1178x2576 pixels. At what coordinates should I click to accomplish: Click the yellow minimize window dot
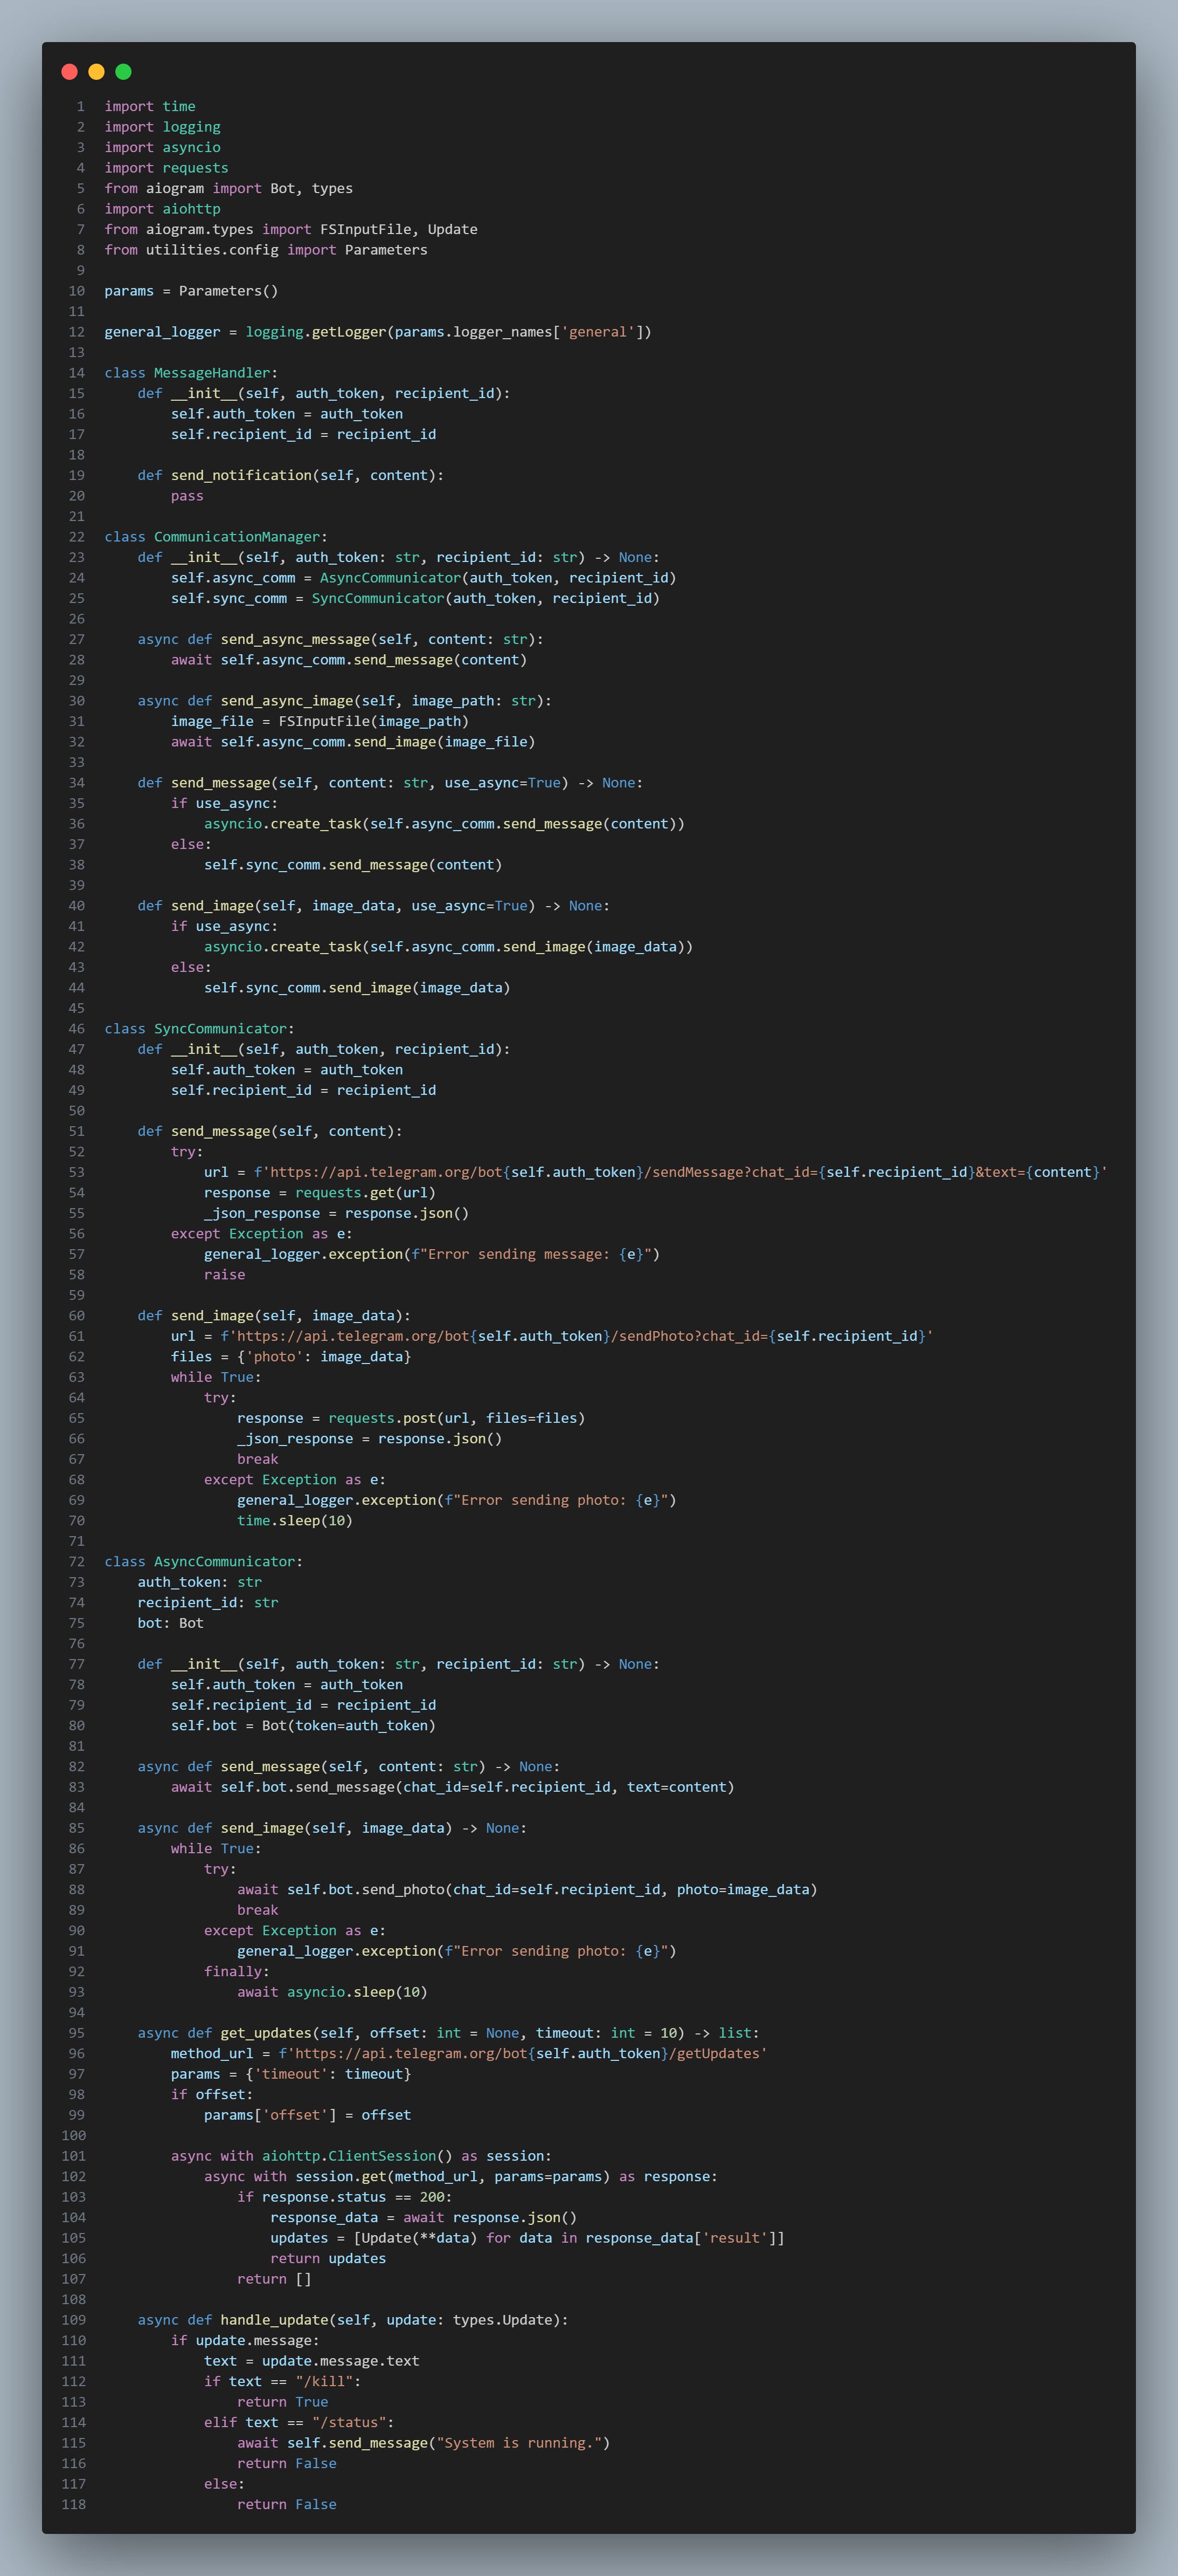(x=96, y=71)
